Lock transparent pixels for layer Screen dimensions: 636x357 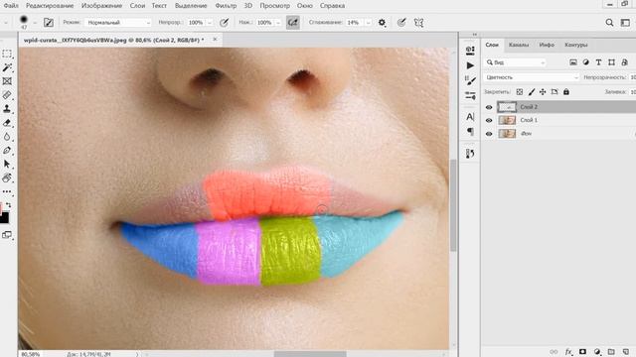(519, 92)
